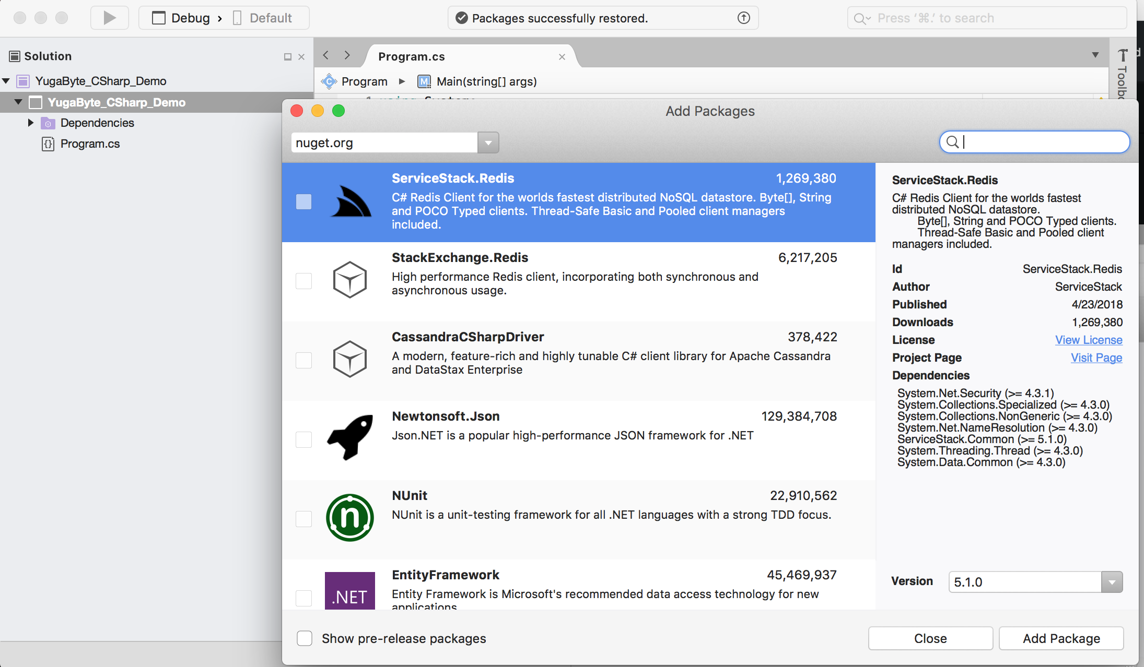Click the package search field
Image resolution: width=1144 pixels, height=667 pixels.
pyautogui.click(x=1040, y=142)
